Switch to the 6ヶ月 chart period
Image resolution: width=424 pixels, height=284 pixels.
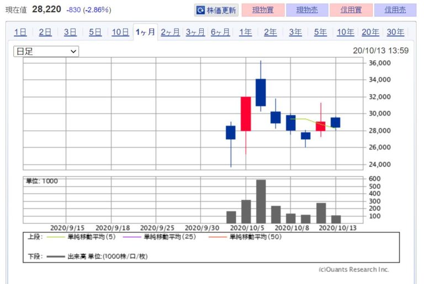point(220,32)
